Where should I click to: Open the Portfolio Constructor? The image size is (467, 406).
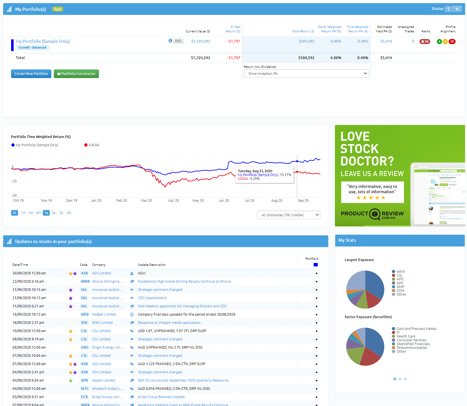click(x=76, y=74)
